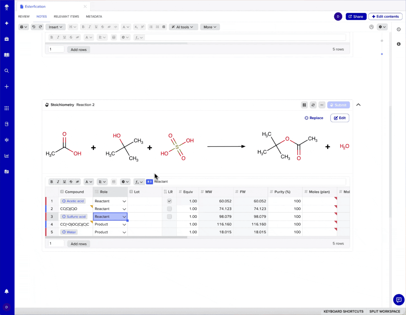Click SPLIT WORKSPACE in the bottom bar
Viewport: 406px width, 315px height.
[x=385, y=311]
